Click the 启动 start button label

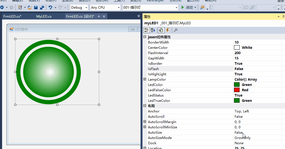coord(189,8)
